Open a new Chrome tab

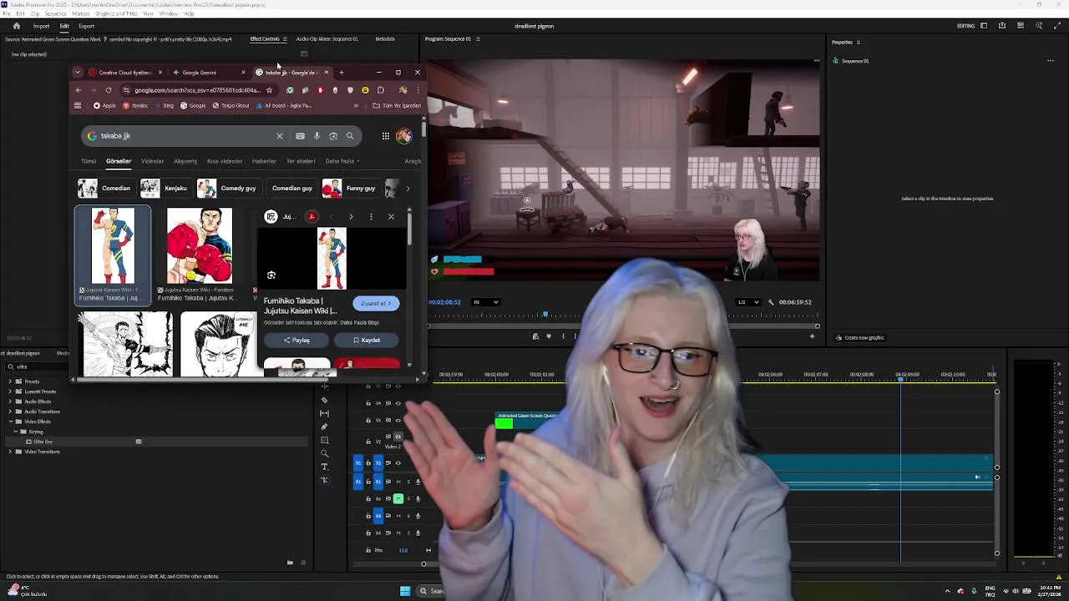[x=341, y=73]
